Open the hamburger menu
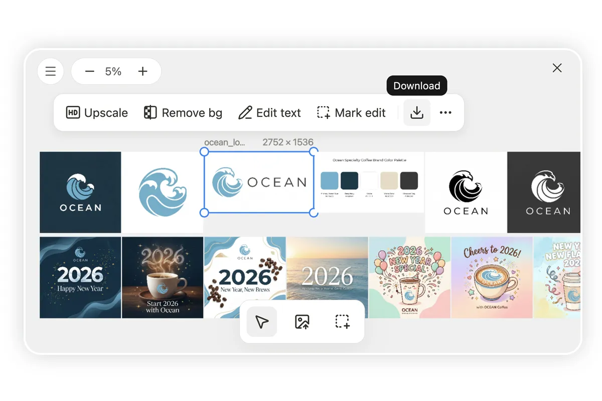602x401 pixels. tap(51, 71)
